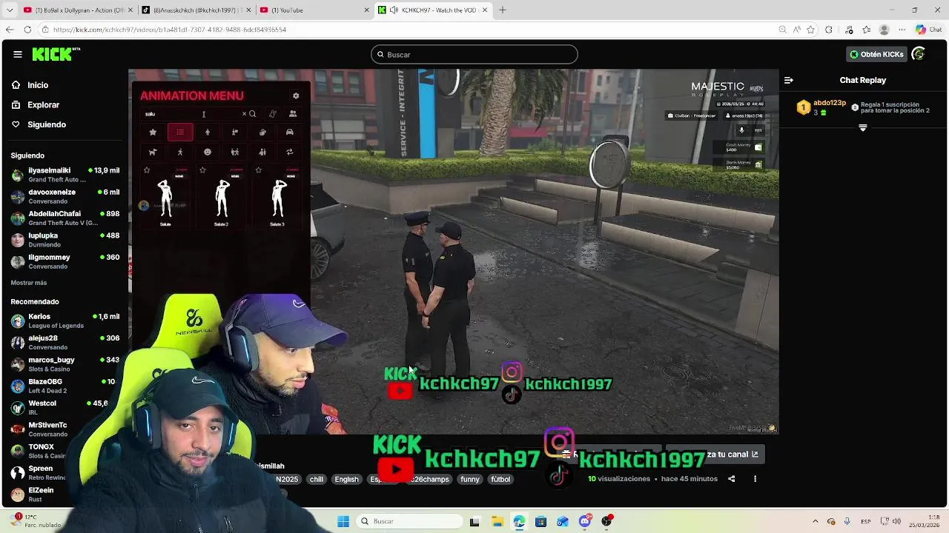Open abdo123p top gifter entry
The image size is (949, 533).
(822, 107)
